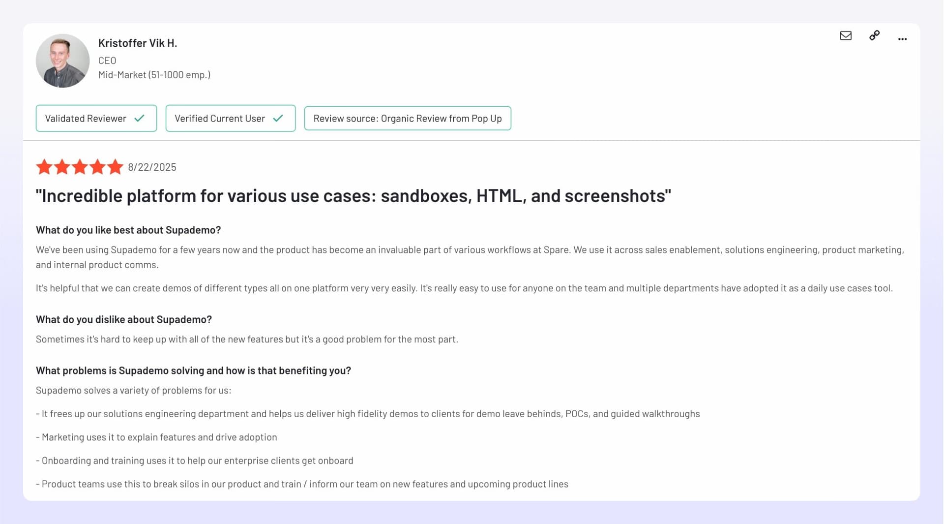Open Kristoffer Vik H.'s profile photo
944x524 pixels.
coord(62,61)
